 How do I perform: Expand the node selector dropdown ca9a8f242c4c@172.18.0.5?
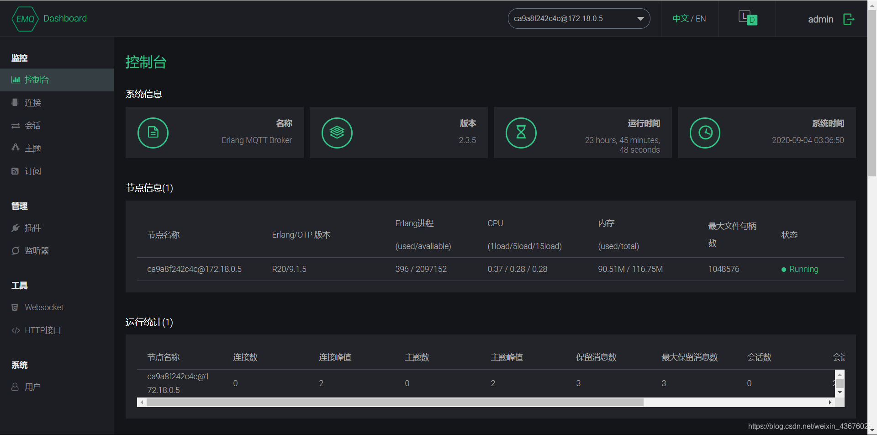pos(641,18)
